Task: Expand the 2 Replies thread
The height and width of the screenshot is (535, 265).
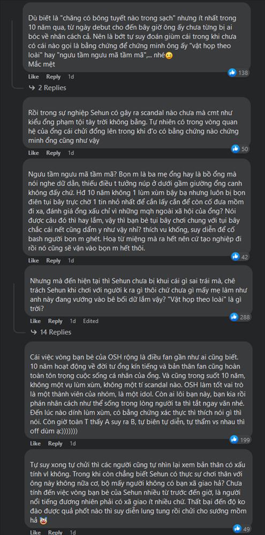Action: (x=48, y=88)
